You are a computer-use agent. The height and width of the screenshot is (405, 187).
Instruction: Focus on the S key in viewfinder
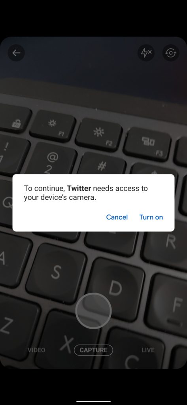[x=56, y=272]
